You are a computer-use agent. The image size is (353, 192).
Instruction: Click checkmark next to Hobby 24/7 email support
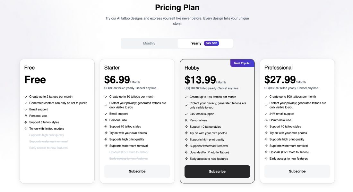186,114
